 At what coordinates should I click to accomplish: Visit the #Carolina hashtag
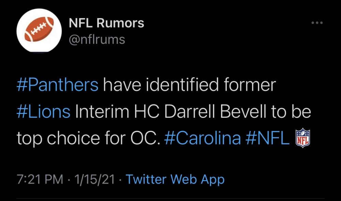[202, 138]
